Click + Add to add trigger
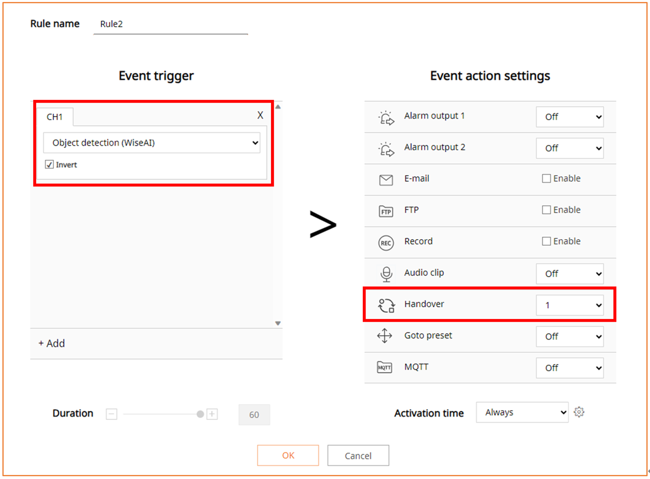The height and width of the screenshot is (479, 650). (52, 343)
